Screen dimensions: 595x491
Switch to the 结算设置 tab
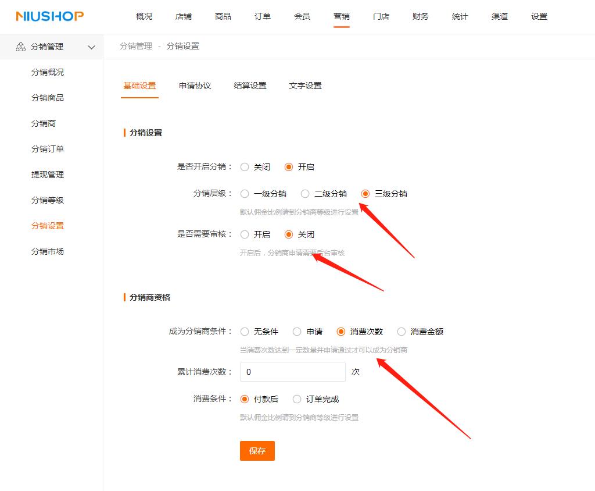[x=250, y=85]
